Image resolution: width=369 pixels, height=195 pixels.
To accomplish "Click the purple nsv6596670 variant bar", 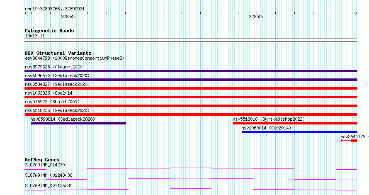I will [191, 80].
